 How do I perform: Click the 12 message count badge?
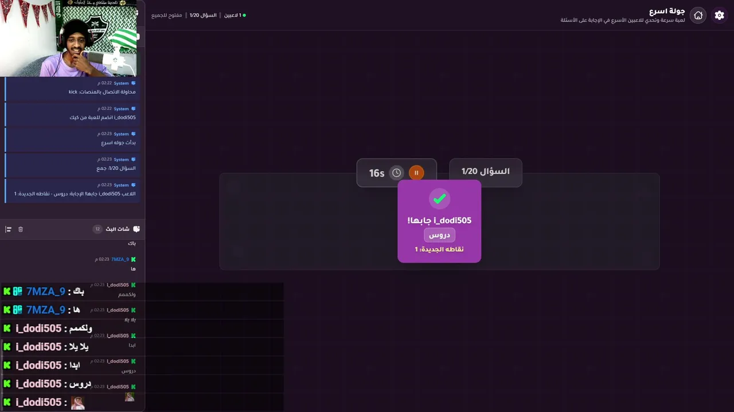click(97, 229)
